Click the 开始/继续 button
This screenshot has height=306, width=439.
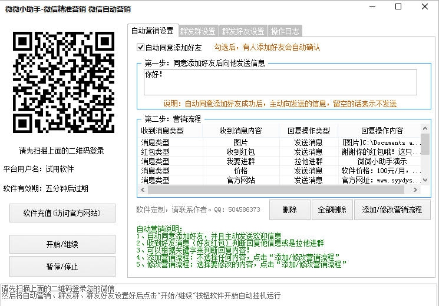[x=62, y=244]
